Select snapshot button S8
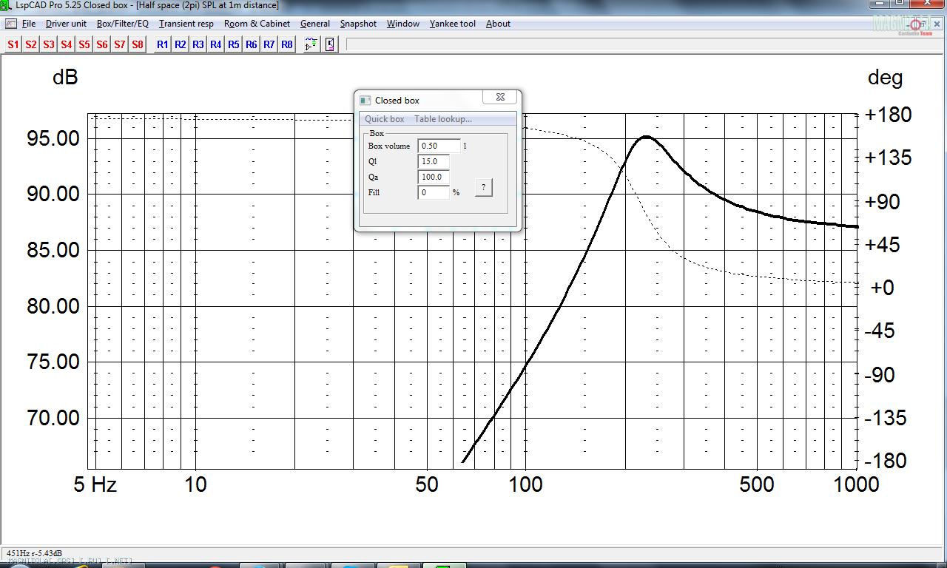The image size is (947, 568). [x=138, y=44]
